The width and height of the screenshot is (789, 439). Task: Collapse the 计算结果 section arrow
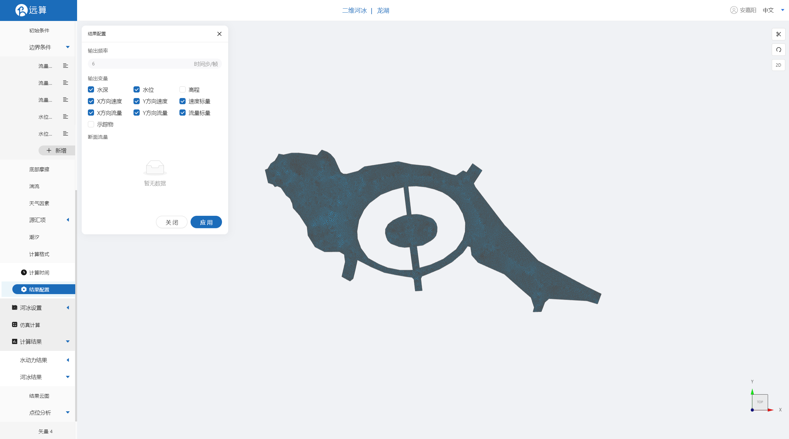(68, 342)
